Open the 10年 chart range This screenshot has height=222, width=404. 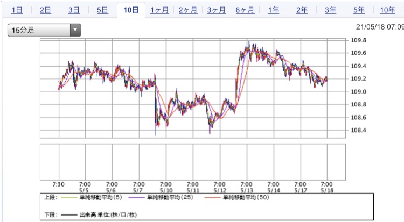387,10
